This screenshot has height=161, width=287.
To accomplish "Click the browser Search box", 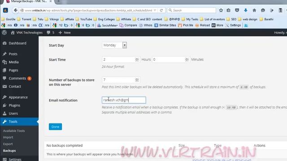I will (x=191, y=10).
